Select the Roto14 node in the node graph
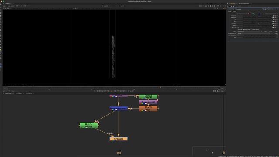 [89, 125]
